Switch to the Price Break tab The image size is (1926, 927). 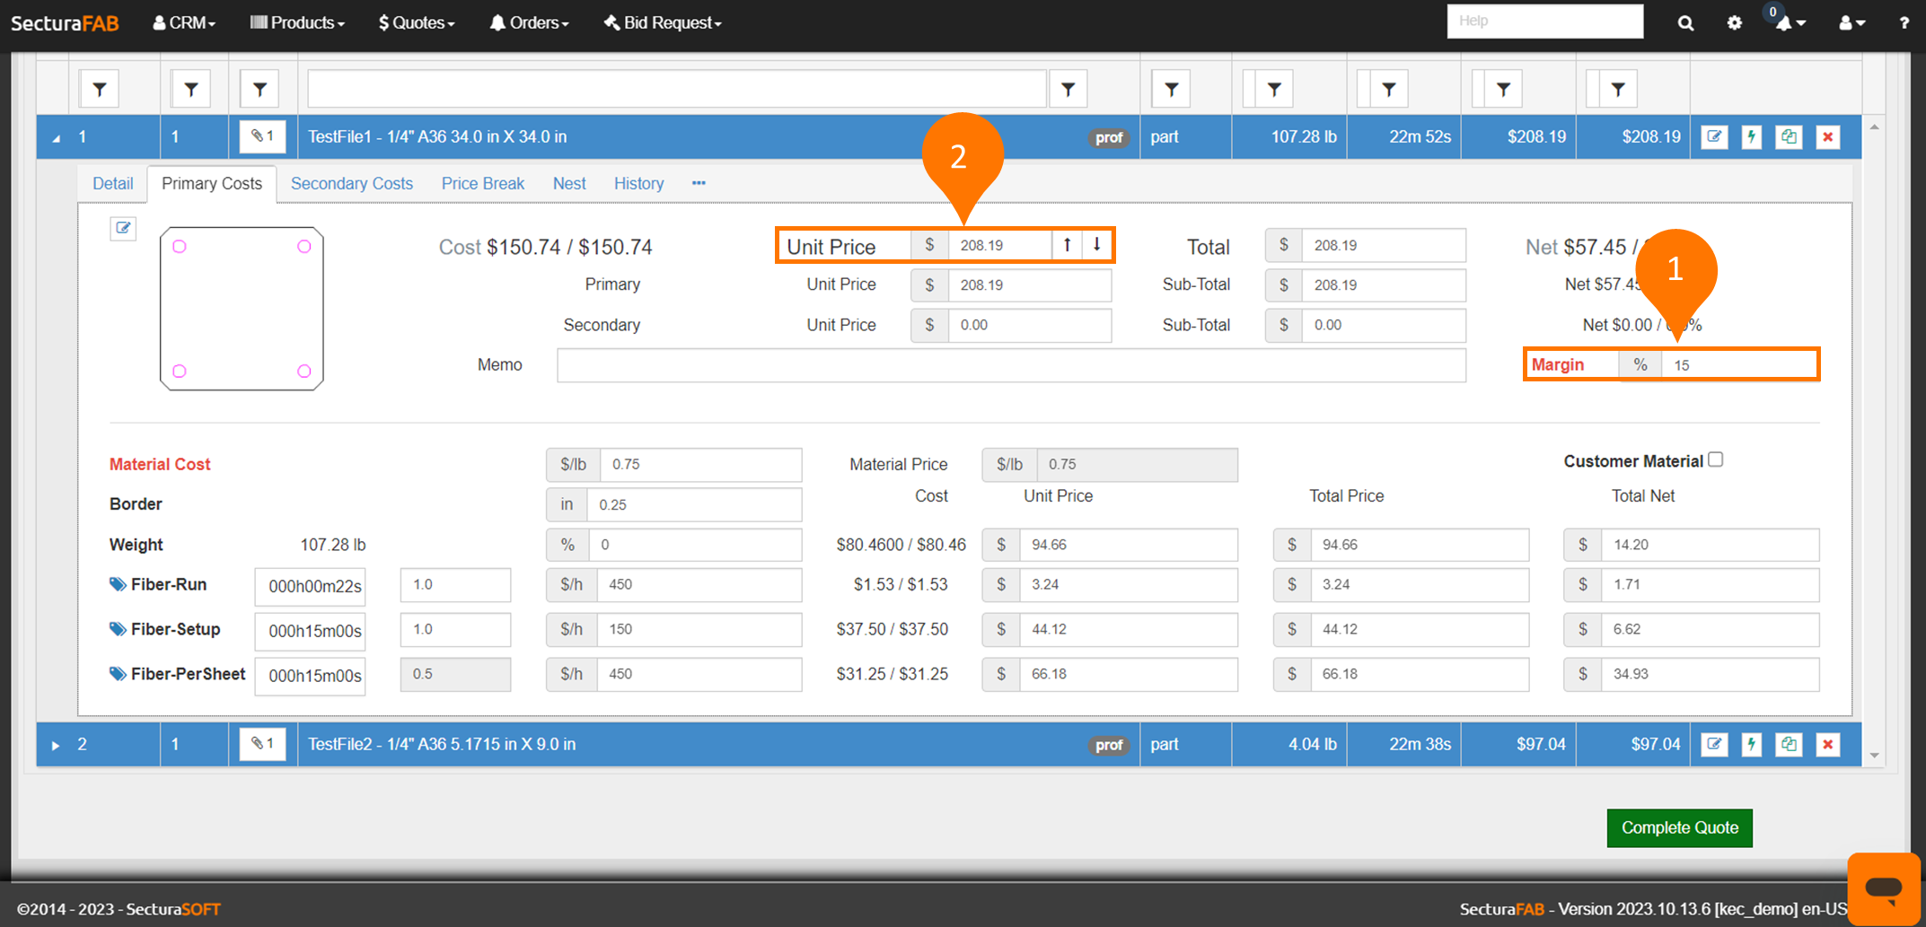[482, 184]
